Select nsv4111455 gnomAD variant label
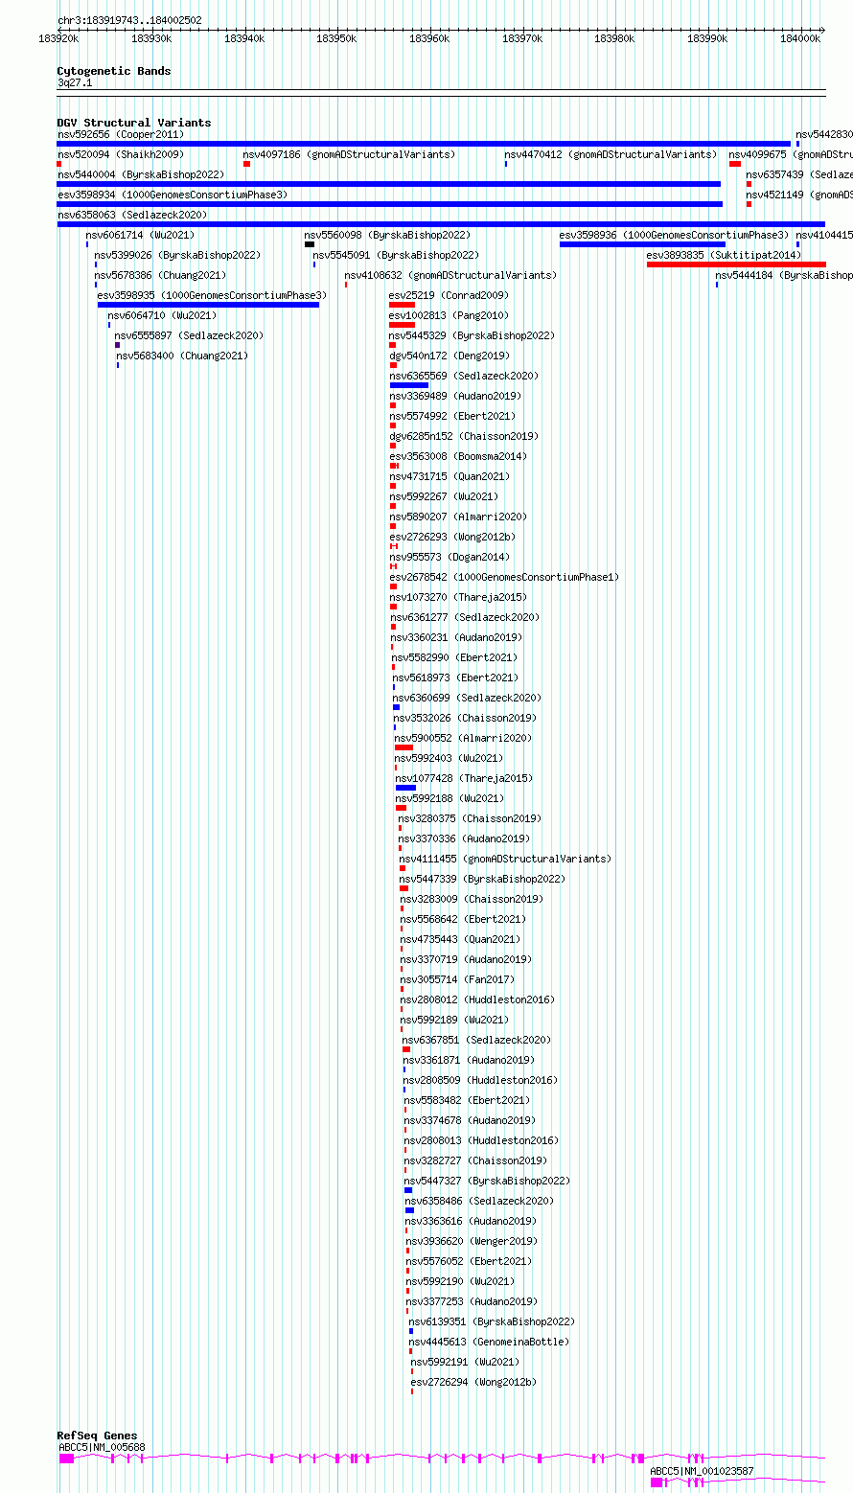This screenshot has height=1493, width=853. click(505, 859)
